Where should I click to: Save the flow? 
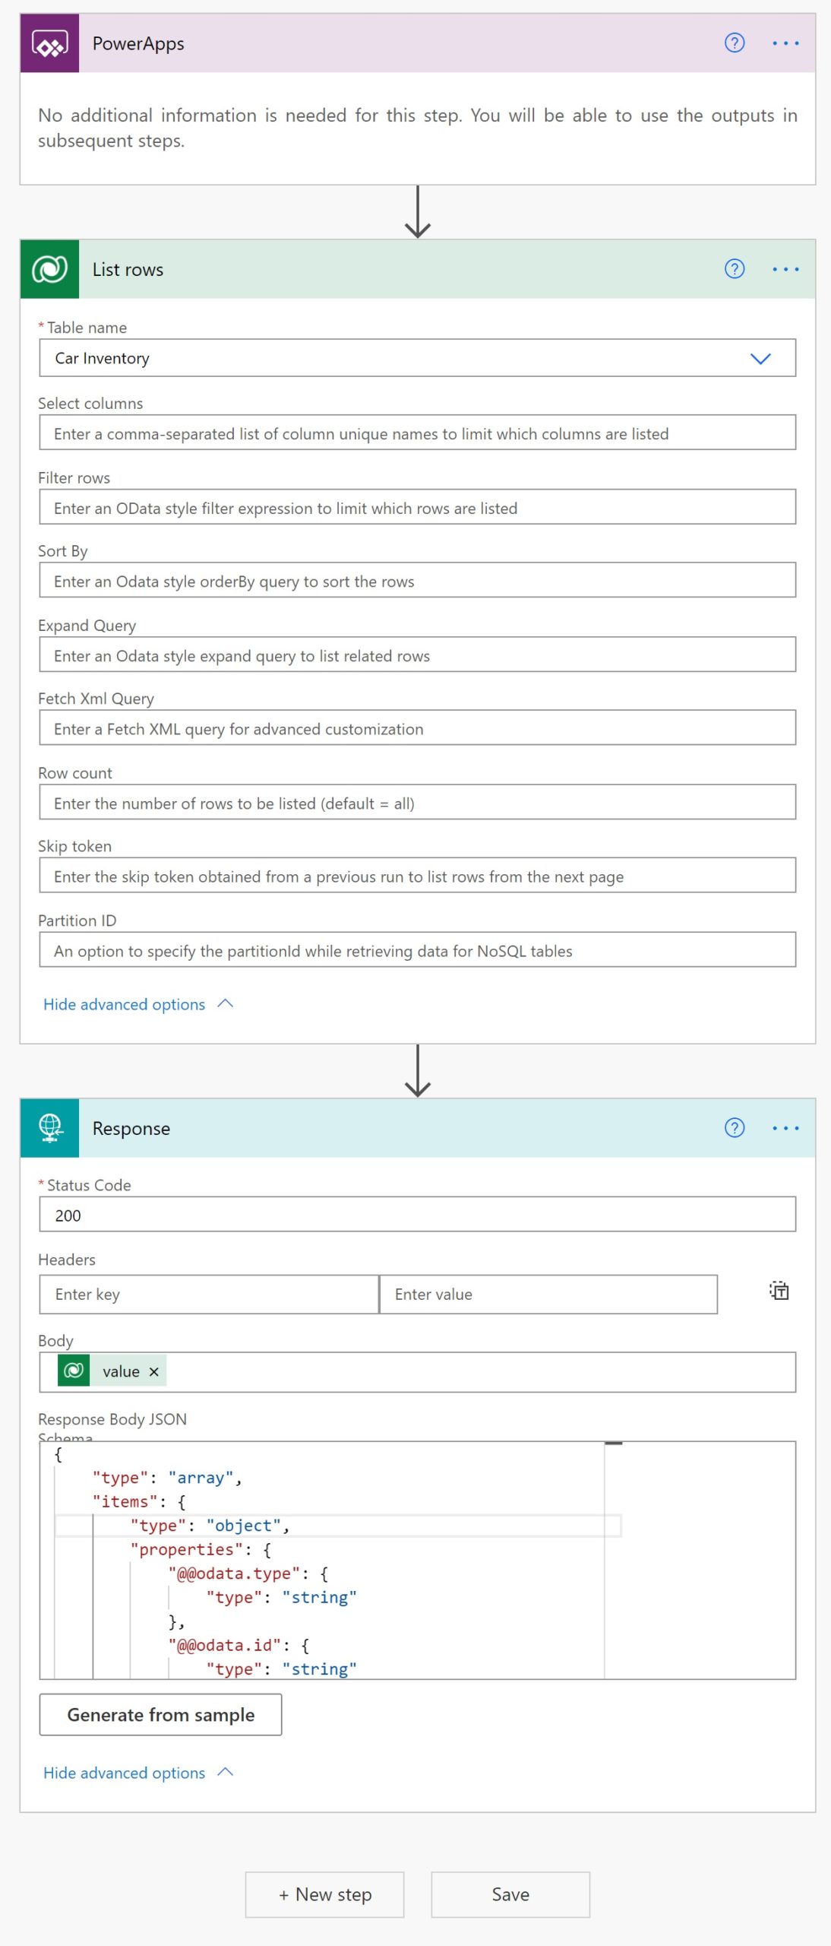tap(510, 1894)
